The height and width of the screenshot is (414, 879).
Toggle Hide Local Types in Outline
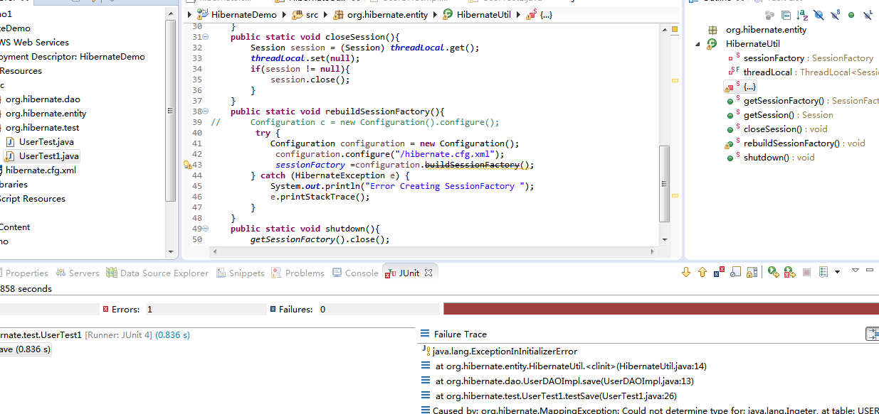(868, 15)
